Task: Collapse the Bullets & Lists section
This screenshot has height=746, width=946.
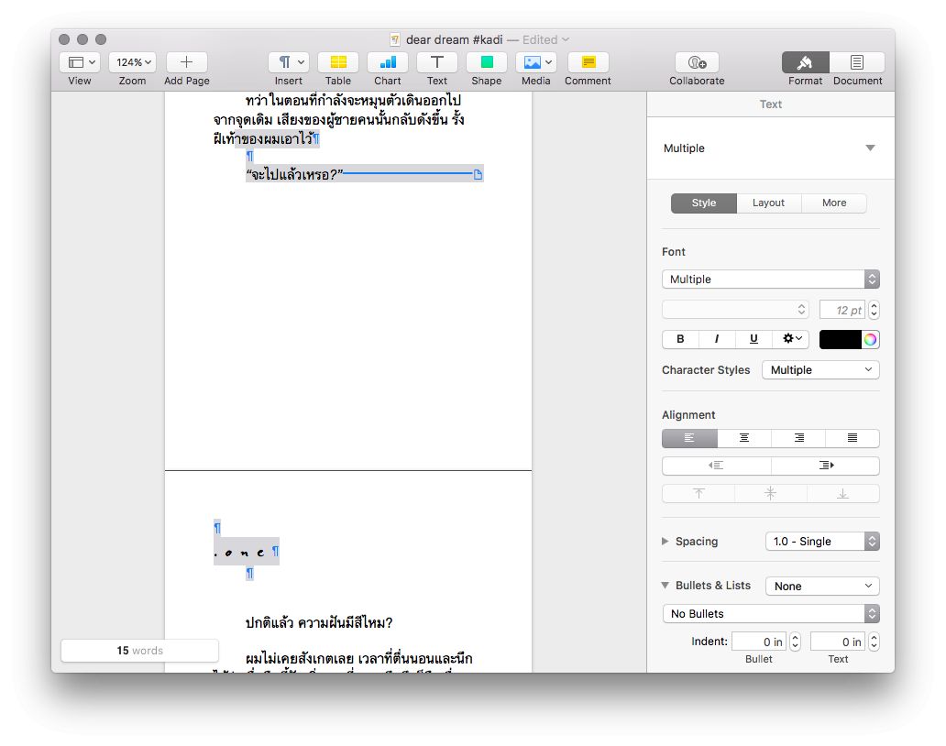Action: (665, 586)
